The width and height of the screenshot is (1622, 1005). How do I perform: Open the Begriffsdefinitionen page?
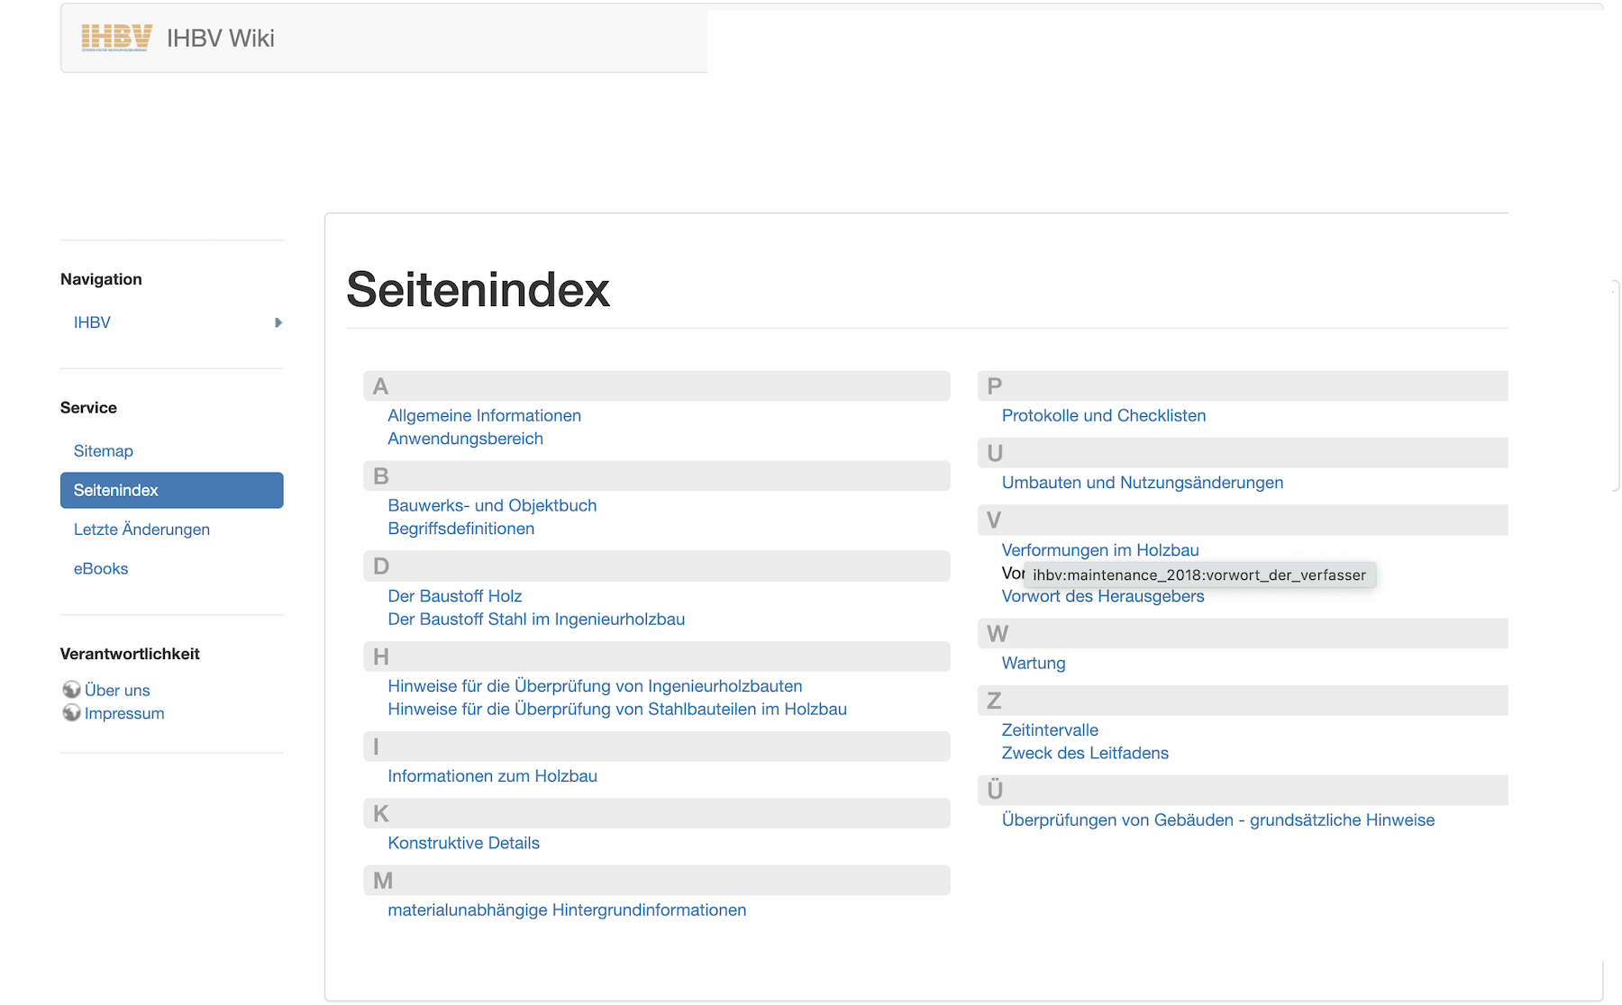460,529
